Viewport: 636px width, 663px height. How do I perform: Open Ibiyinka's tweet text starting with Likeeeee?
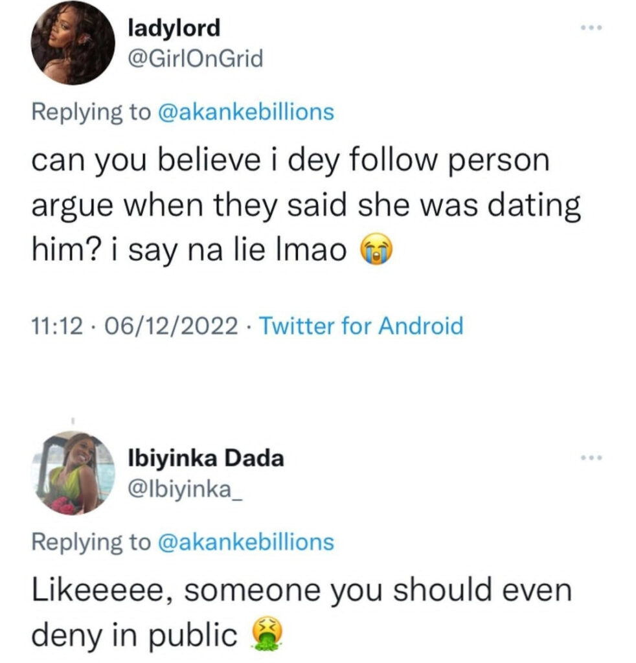[x=301, y=591]
